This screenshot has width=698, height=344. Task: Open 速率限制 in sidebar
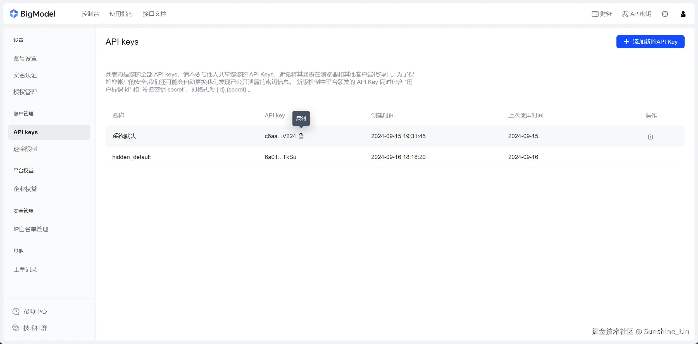point(25,149)
